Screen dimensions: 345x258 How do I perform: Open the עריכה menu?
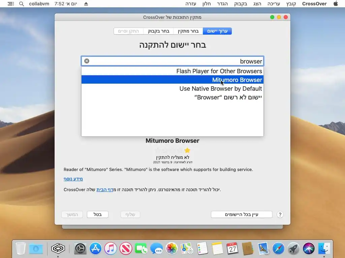[x=274, y=4]
